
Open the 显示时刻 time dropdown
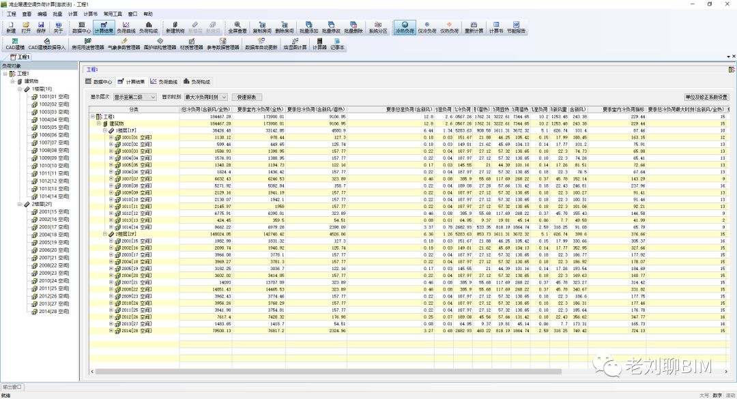(206, 98)
